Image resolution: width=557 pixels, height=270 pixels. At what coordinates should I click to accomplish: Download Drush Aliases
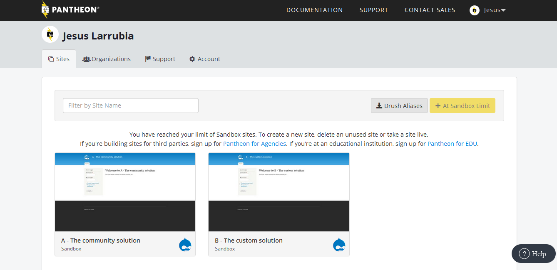[x=399, y=106]
